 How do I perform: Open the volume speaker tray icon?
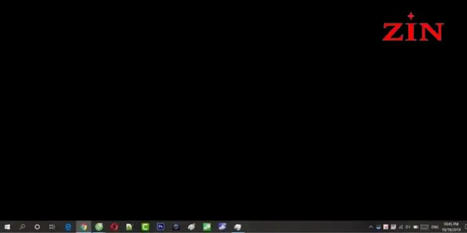point(408,227)
